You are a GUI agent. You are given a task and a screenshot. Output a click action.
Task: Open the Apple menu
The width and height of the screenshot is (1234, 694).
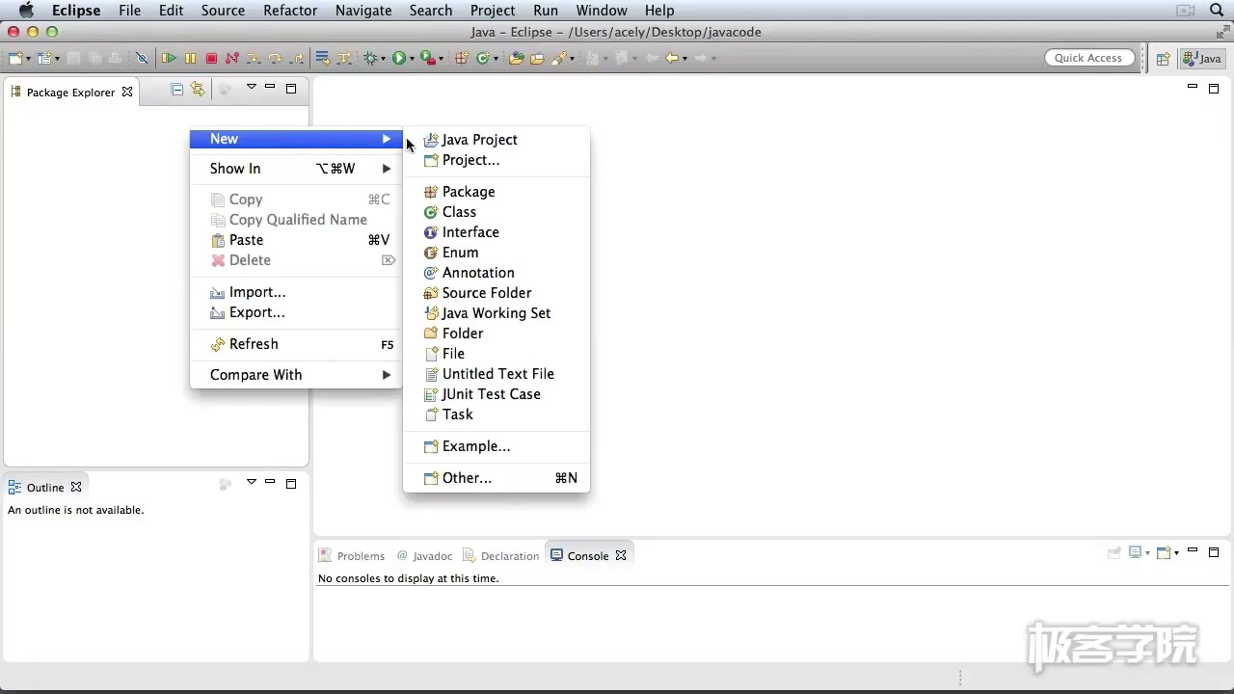click(x=26, y=10)
